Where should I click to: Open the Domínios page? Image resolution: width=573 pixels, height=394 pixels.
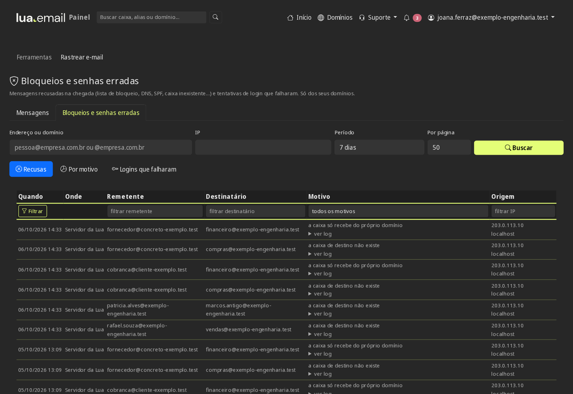click(335, 18)
